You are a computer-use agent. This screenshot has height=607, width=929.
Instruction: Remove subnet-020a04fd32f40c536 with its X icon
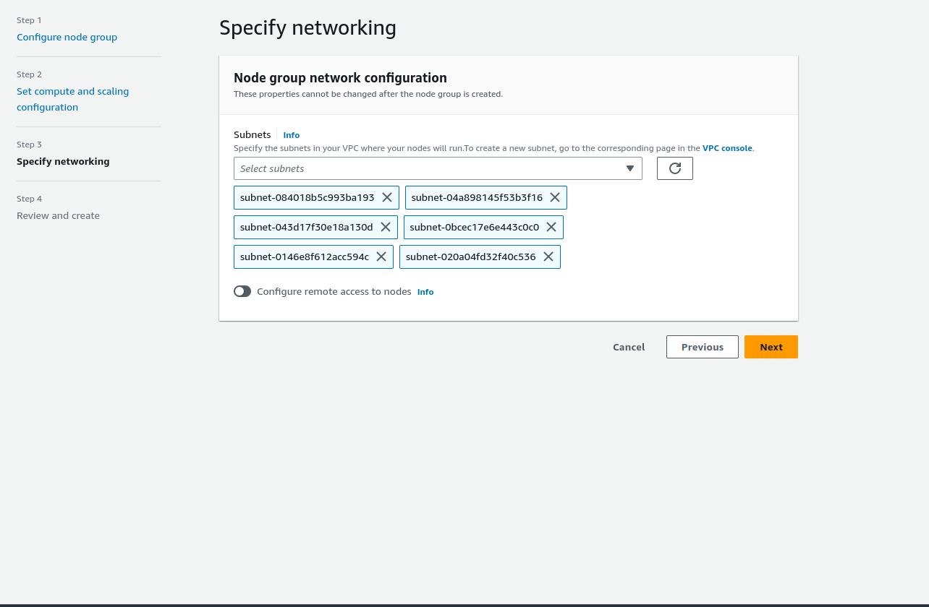coord(548,257)
